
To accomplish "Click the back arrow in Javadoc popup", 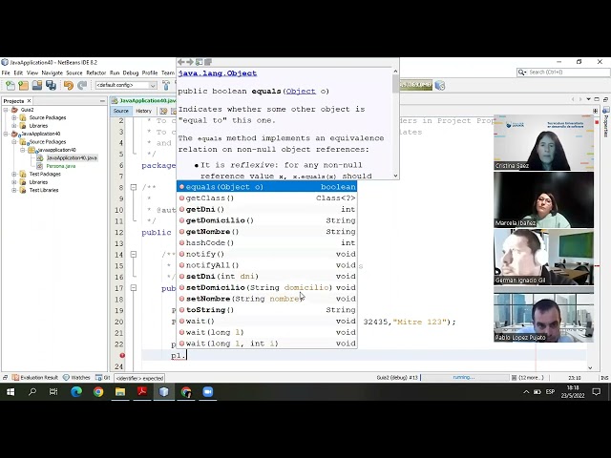I will click(181, 62).
